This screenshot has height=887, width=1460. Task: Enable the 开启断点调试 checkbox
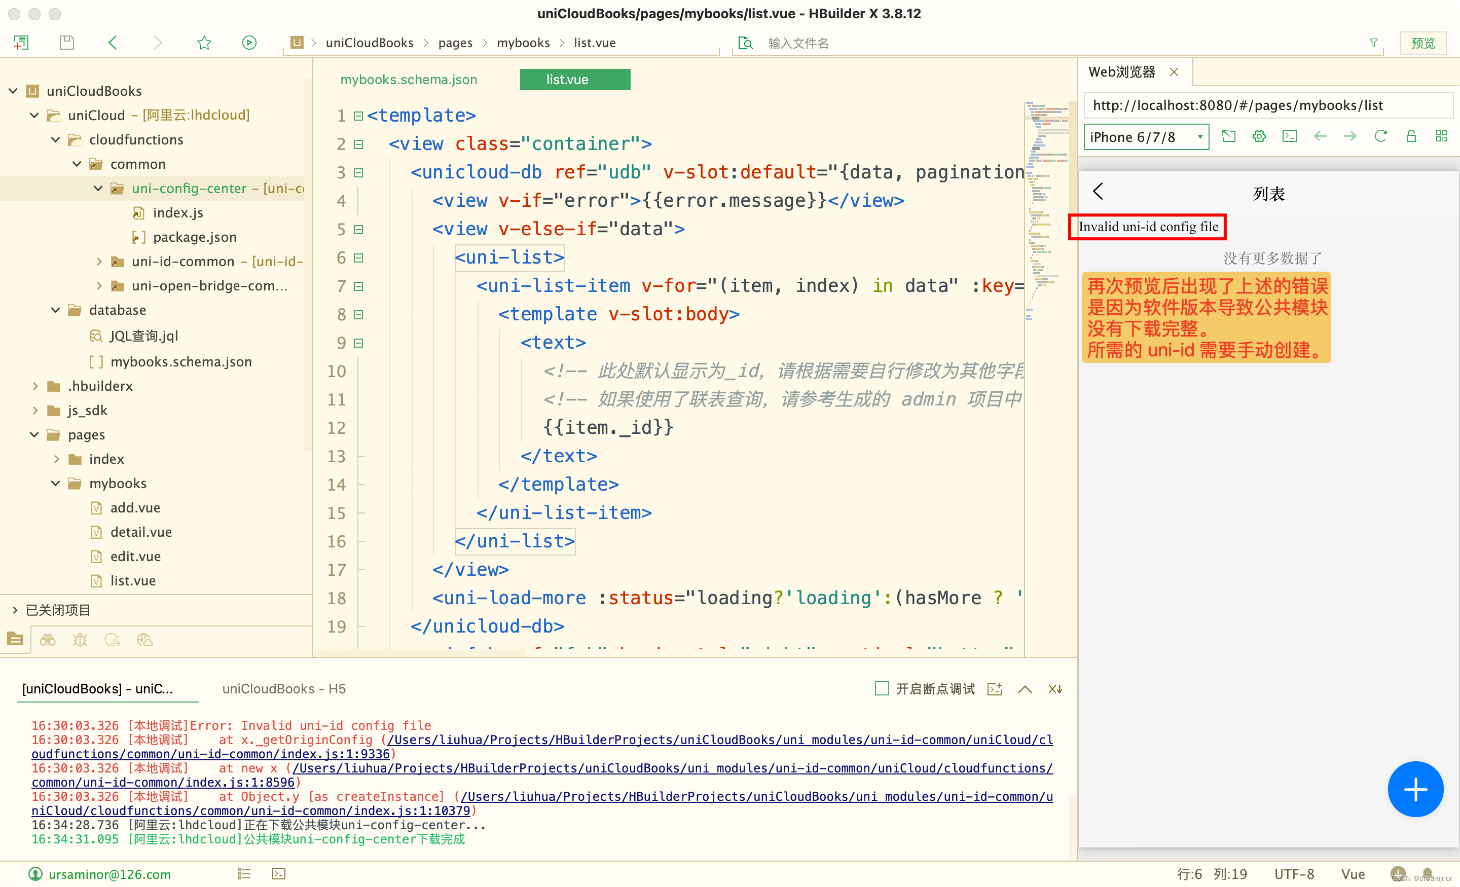882,688
